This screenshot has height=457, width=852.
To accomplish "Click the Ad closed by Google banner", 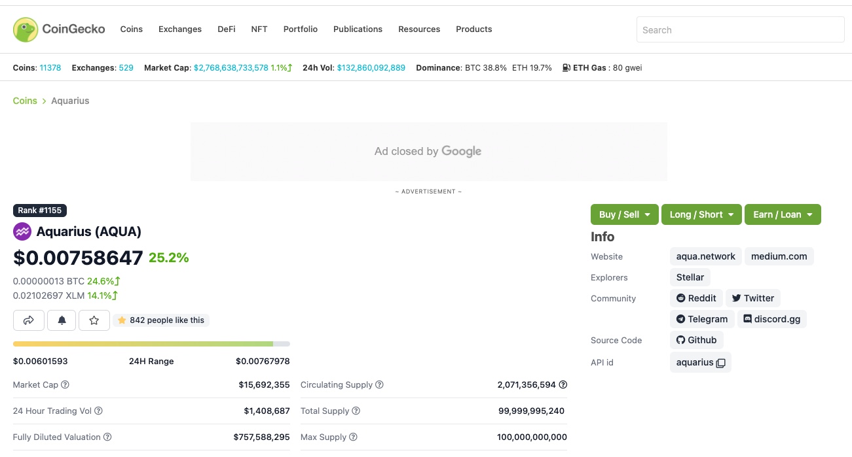I will [x=429, y=152].
